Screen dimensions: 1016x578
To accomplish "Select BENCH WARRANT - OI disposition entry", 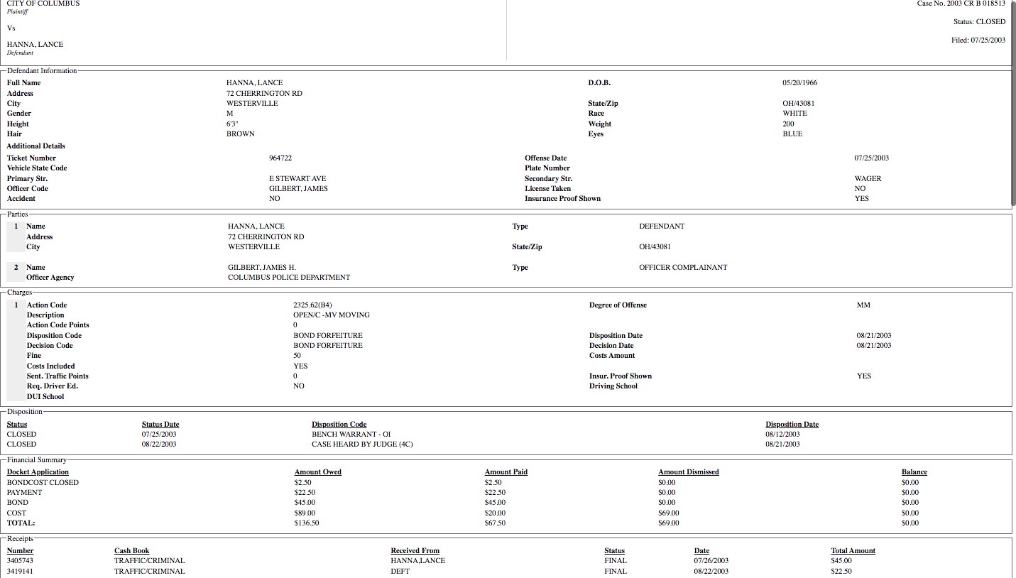I will click(x=351, y=435).
